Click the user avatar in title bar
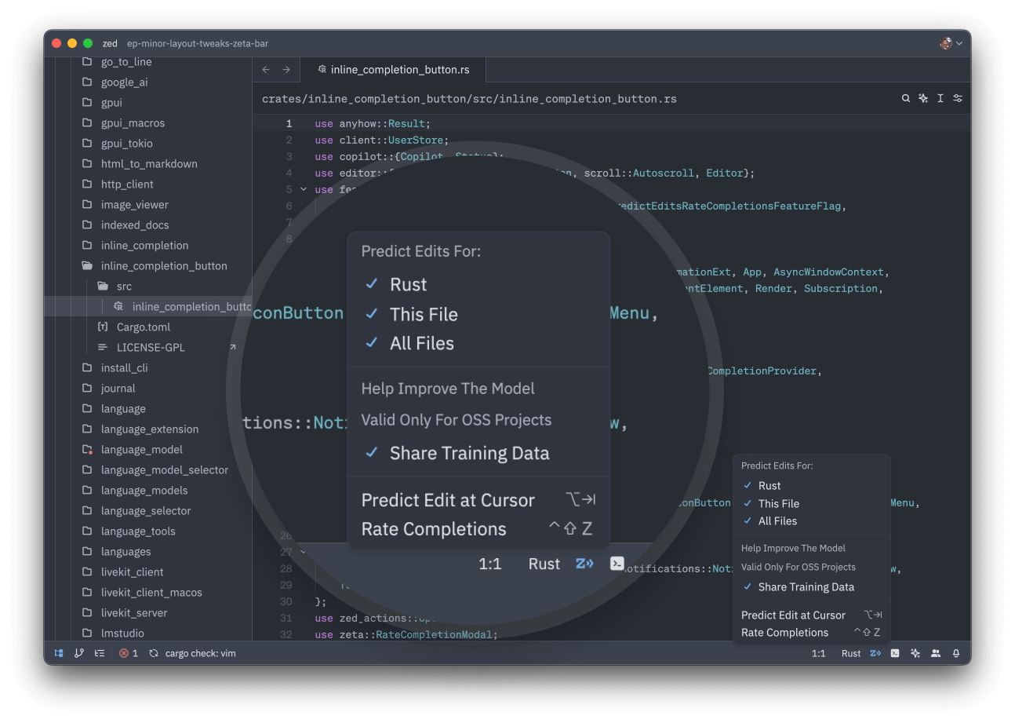1015x723 pixels. (946, 43)
